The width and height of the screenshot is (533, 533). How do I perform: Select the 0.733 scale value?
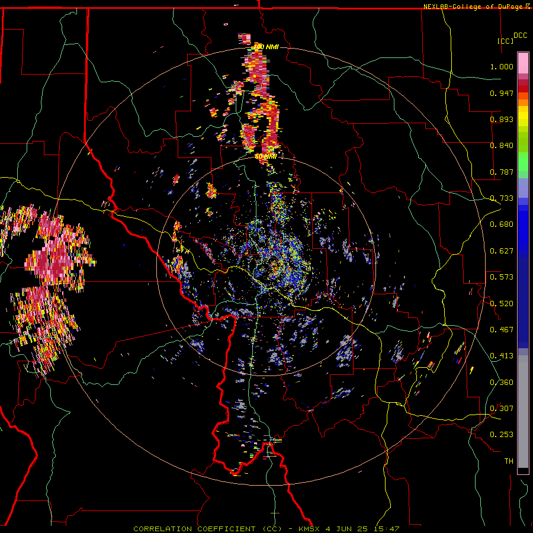coord(502,198)
